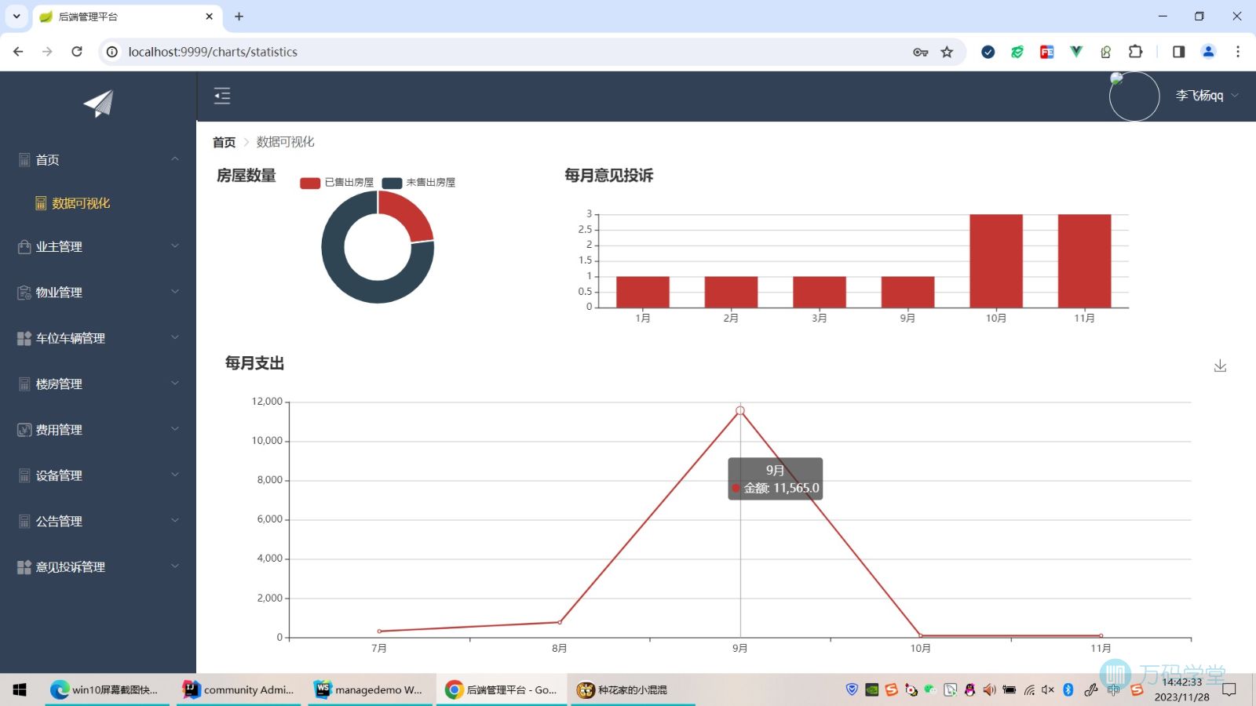Open the 李飞杨qq user dropdown
Image resolution: width=1256 pixels, height=706 pixels.
(x=1207, y=96)
